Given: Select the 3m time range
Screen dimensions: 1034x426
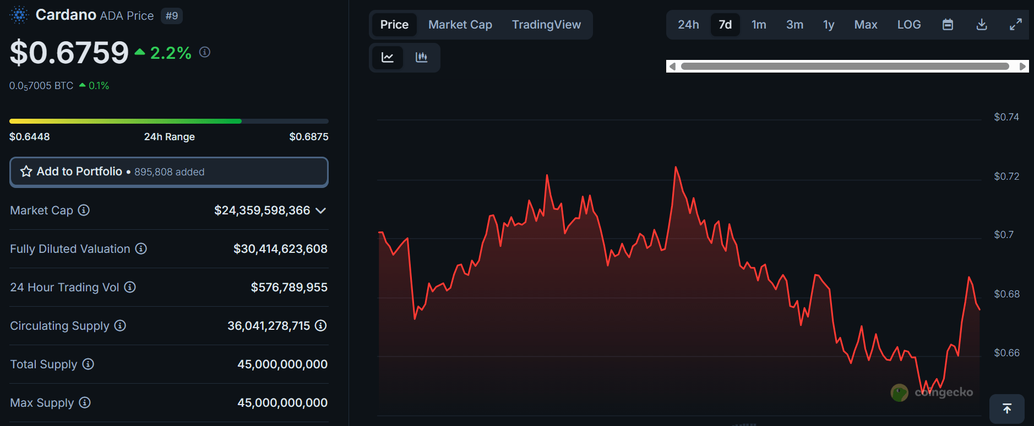Looking at the screenshot, I should click(794, 25).
